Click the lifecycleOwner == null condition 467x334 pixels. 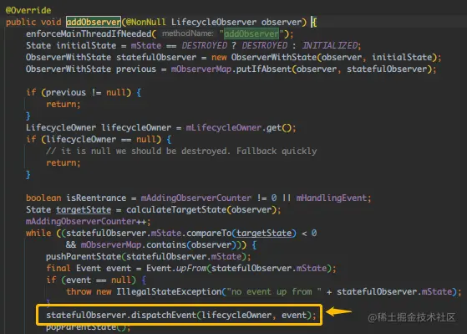(x=101, y=140)
